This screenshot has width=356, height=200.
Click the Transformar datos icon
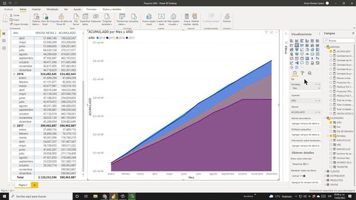[122, 17]
